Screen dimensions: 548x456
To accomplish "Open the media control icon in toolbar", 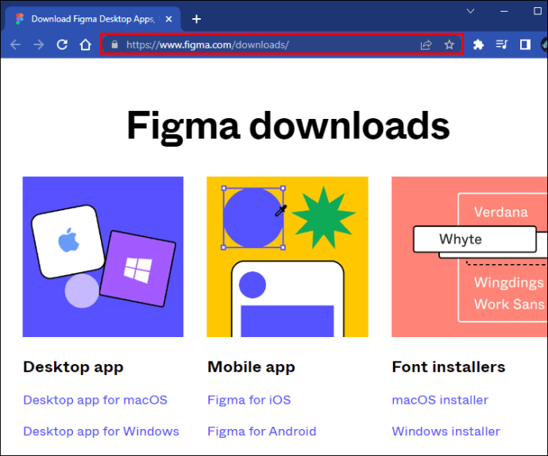I will [501, 45].
